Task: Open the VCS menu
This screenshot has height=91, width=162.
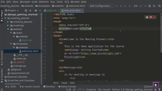Action: pos(67,2)
